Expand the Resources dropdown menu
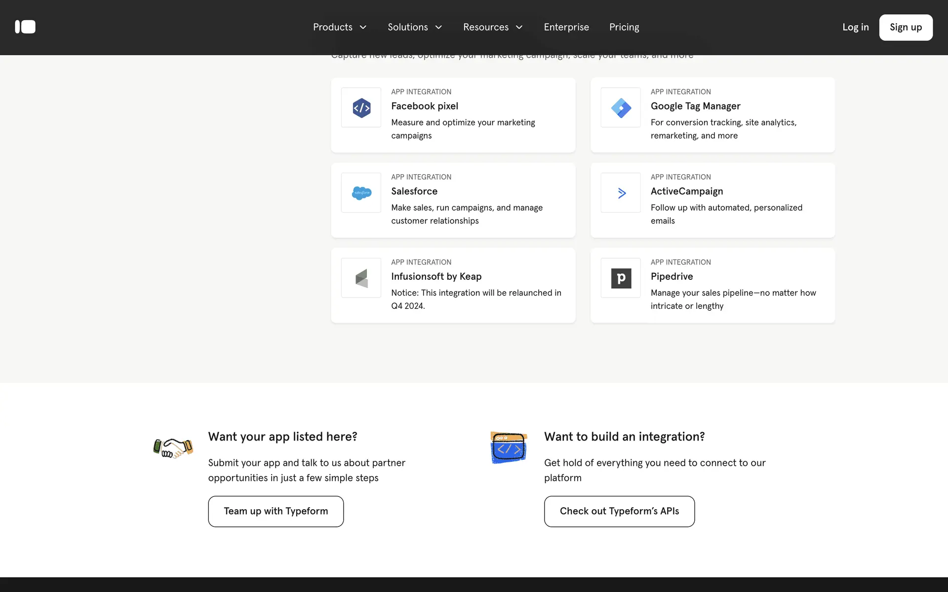 [493, 27]
